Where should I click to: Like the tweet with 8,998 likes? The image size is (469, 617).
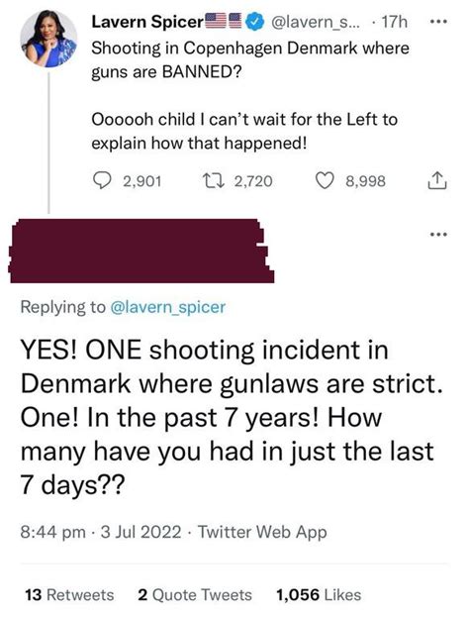tap(325, 181)
